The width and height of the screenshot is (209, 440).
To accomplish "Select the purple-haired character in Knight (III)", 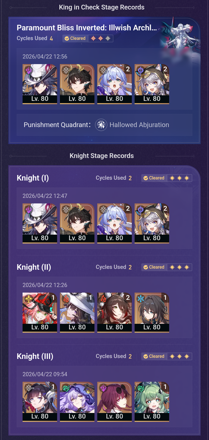I will point(77,402).
